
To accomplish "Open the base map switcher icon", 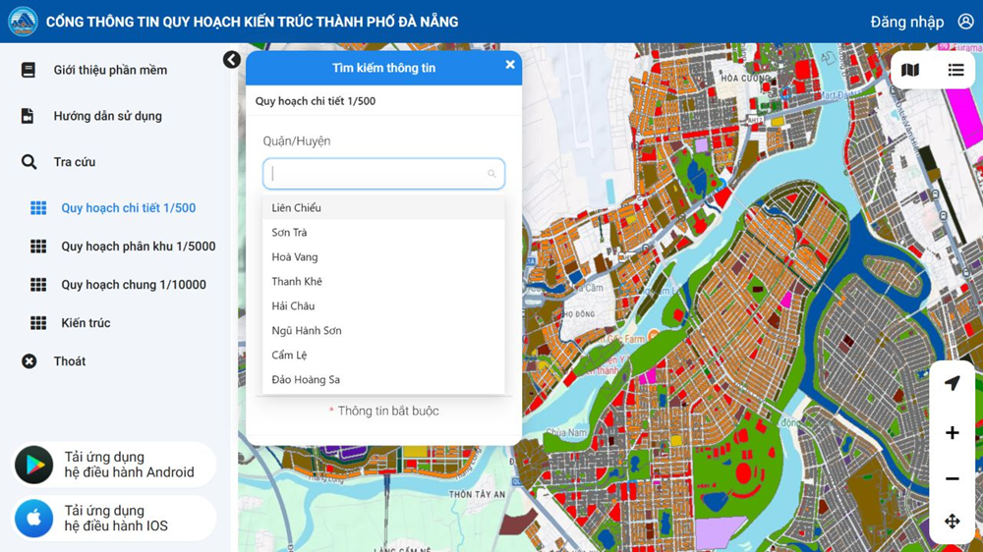I will click(910, 70).
